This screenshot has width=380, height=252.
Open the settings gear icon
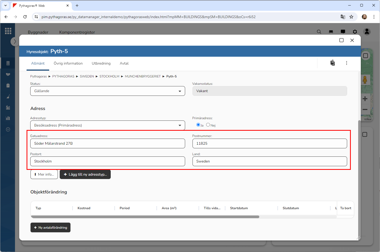(355, 32)
